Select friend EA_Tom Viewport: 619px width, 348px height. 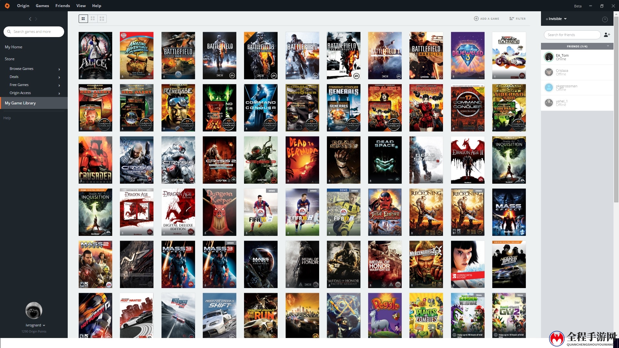[x=577, y=57]
